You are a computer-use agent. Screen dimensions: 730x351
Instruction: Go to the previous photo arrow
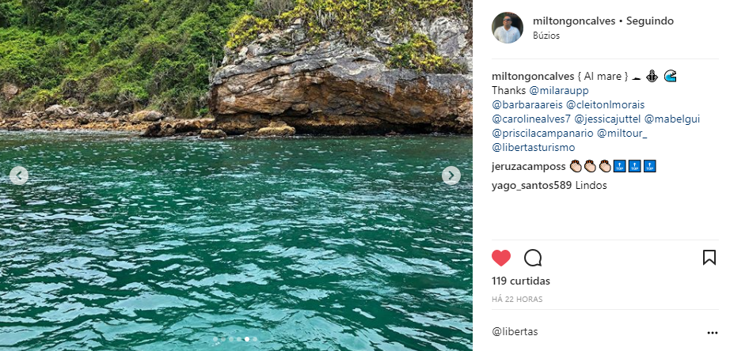20,175
